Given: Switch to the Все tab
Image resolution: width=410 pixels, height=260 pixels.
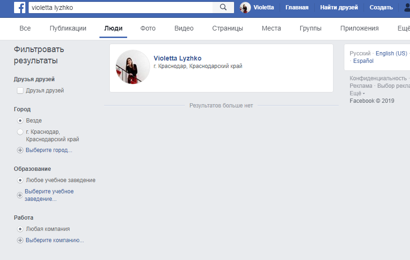Looking at the screenshot, I should (25, 28).
